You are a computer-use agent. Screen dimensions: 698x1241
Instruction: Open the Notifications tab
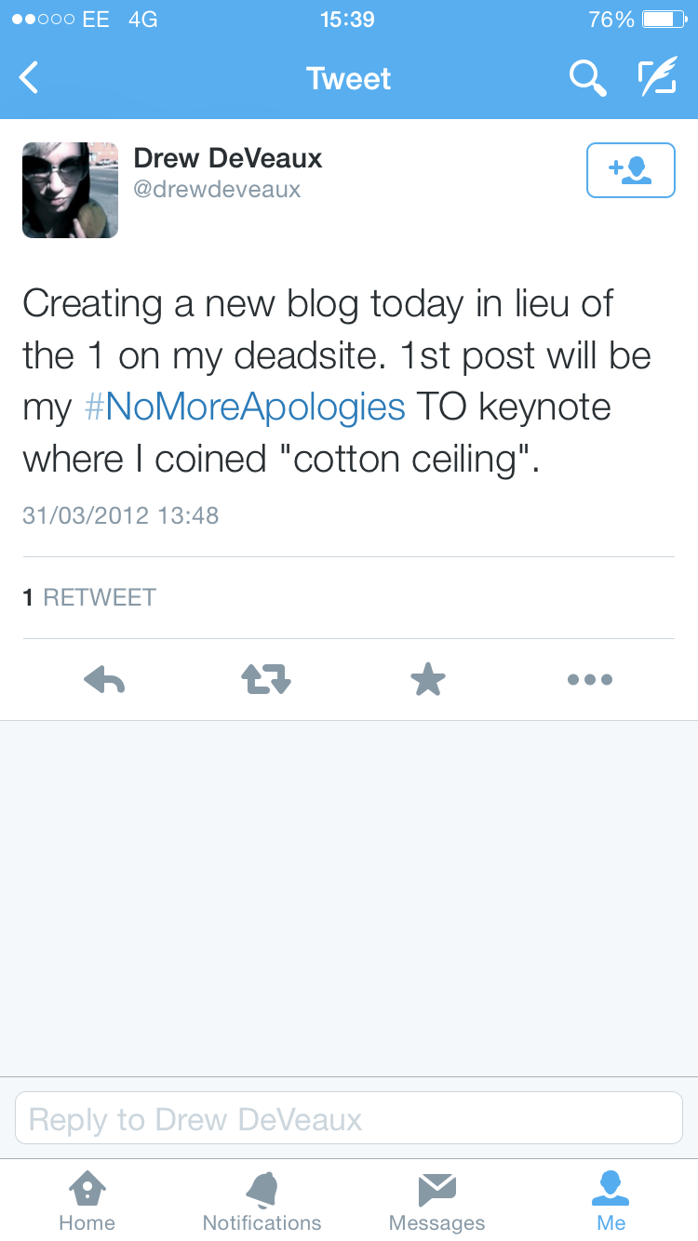pos(262,1201)
